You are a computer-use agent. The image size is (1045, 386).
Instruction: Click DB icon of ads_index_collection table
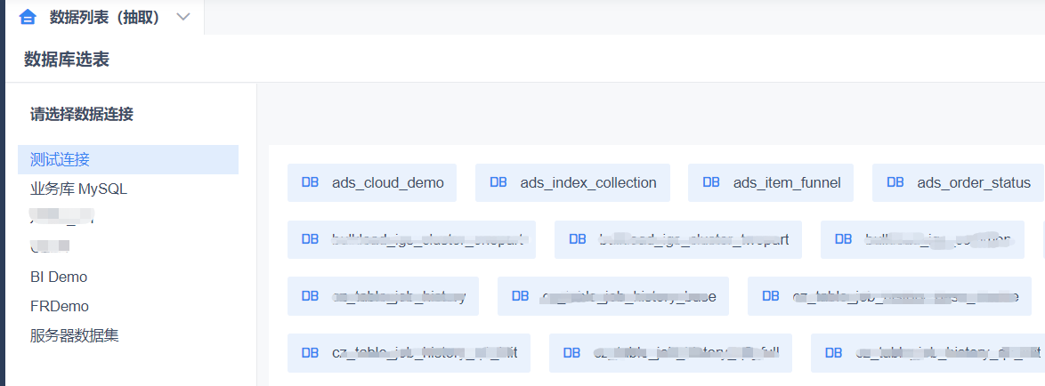pyautogui.click(x=498, y=182)
